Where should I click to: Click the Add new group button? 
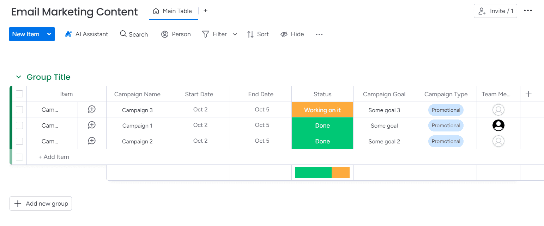(x=41, y=204)
